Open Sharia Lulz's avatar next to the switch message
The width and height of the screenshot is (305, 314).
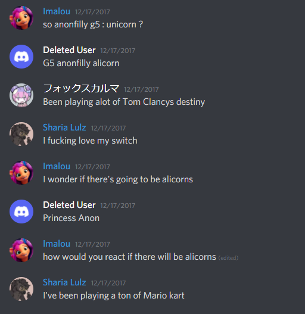tap(21, 134)
